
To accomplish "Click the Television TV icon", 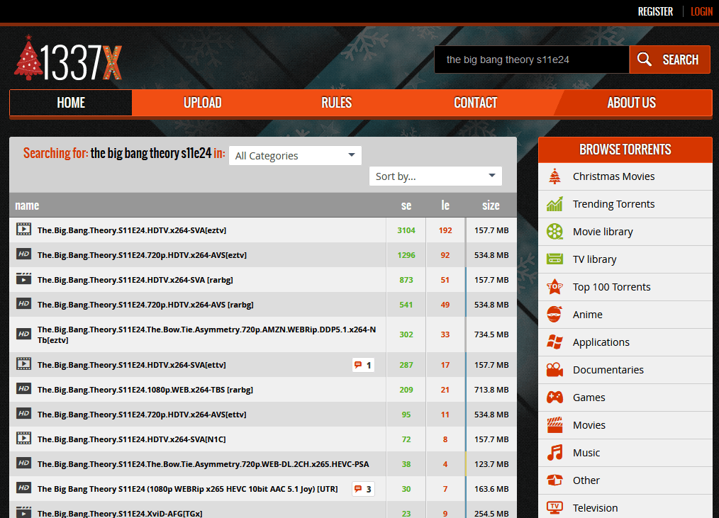I will click(554, 507).
